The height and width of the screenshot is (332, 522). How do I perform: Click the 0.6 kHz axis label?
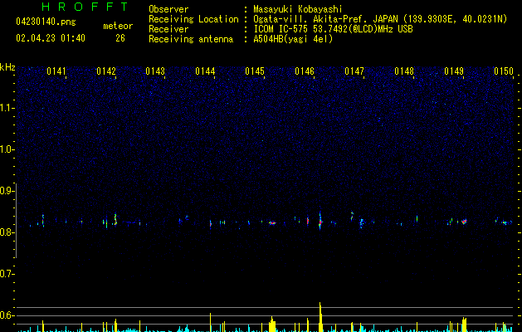[7, 315]
